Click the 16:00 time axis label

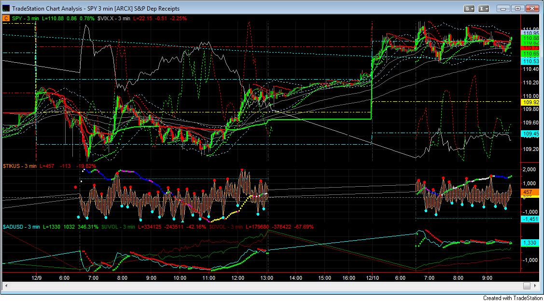349,278
